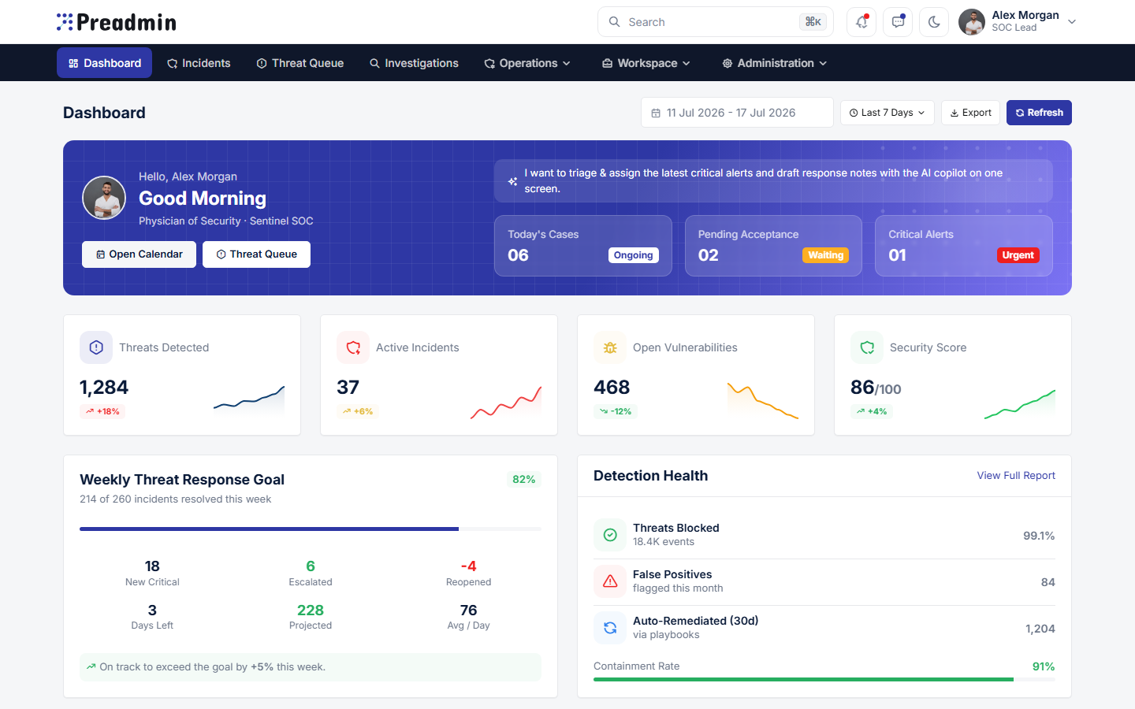Click the Refresh button
Viewport: 1135px width, 709px height.
[x=1039, y=113]
